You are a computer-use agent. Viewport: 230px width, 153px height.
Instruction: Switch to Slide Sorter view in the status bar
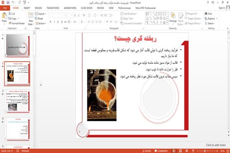180,151
